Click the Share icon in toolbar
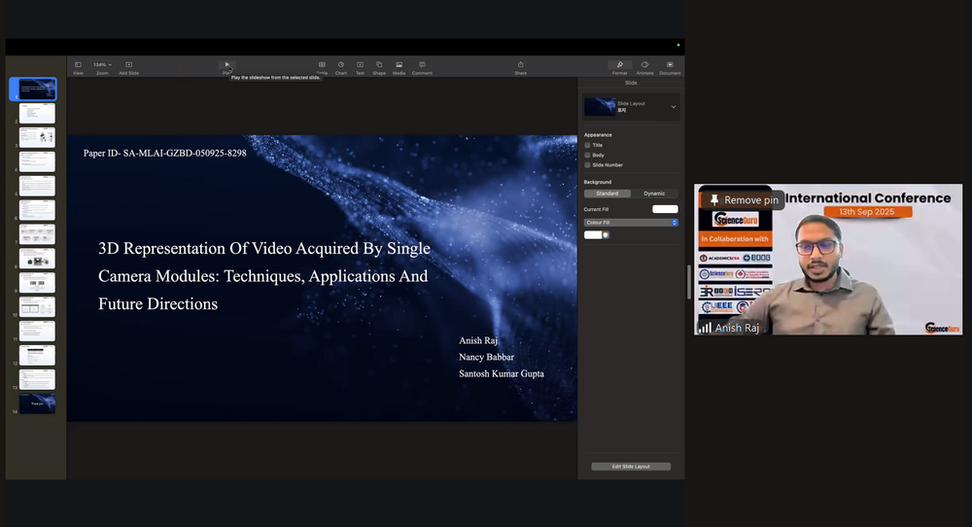This screenshot has width=972, height=527. click(520, 65)
